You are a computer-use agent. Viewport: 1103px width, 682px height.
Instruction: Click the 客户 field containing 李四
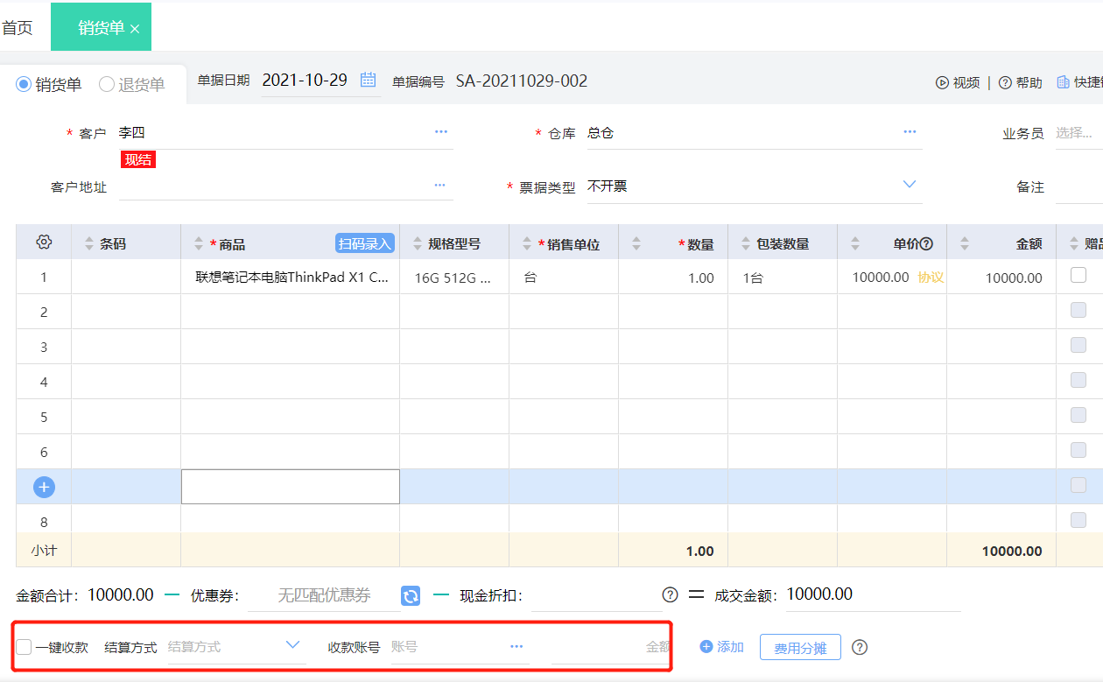click(285, 133)
